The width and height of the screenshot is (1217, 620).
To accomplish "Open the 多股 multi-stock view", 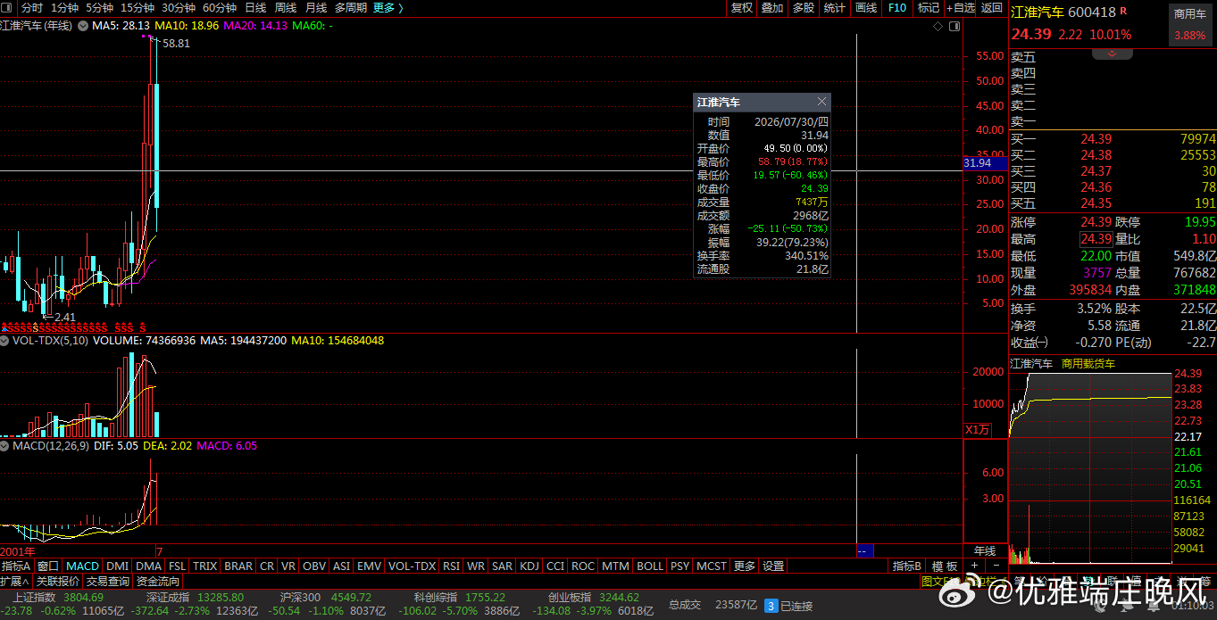I will [804, 8].
